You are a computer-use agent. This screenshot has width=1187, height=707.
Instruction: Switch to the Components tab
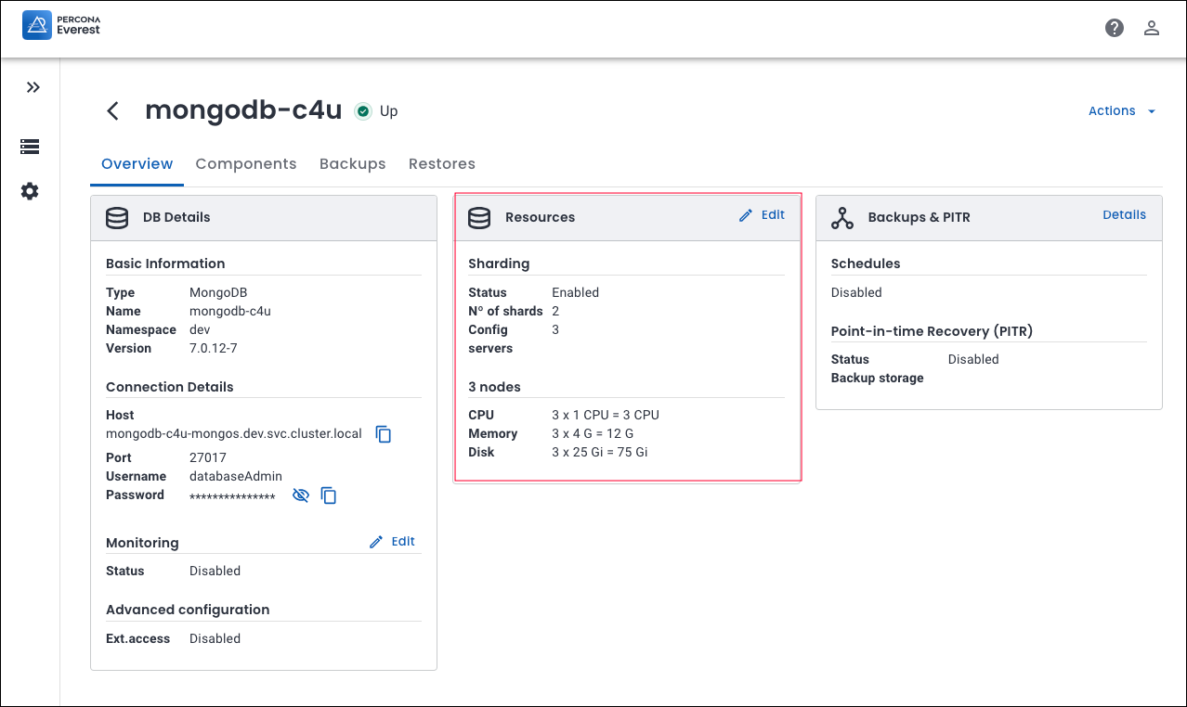[x=246, y=164]
